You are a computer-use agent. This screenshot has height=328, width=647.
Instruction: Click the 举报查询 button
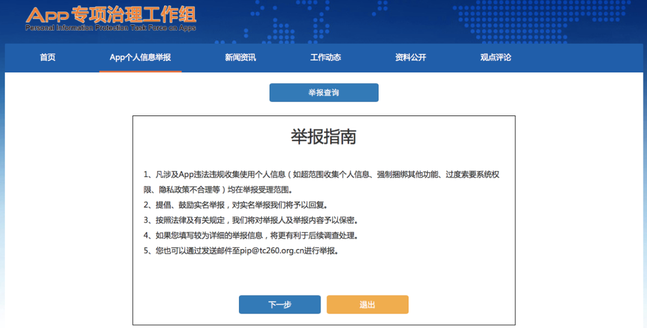[324, 93]
